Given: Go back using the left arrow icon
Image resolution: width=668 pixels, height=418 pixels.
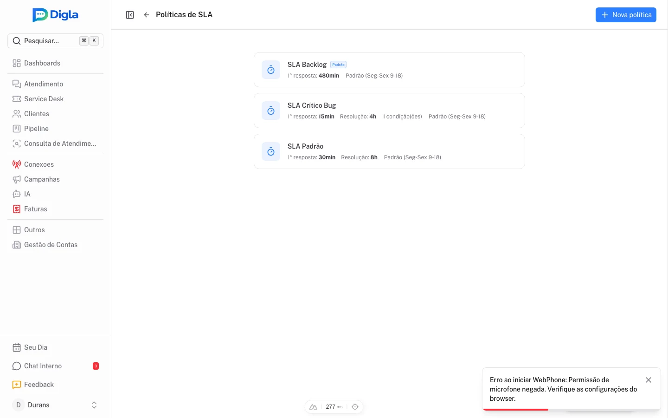Looking at the screenshot, I should pyautogui.click(x=147, y=15).
